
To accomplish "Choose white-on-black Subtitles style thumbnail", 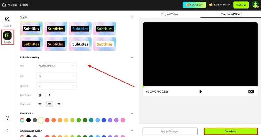I will coord(31,29).
